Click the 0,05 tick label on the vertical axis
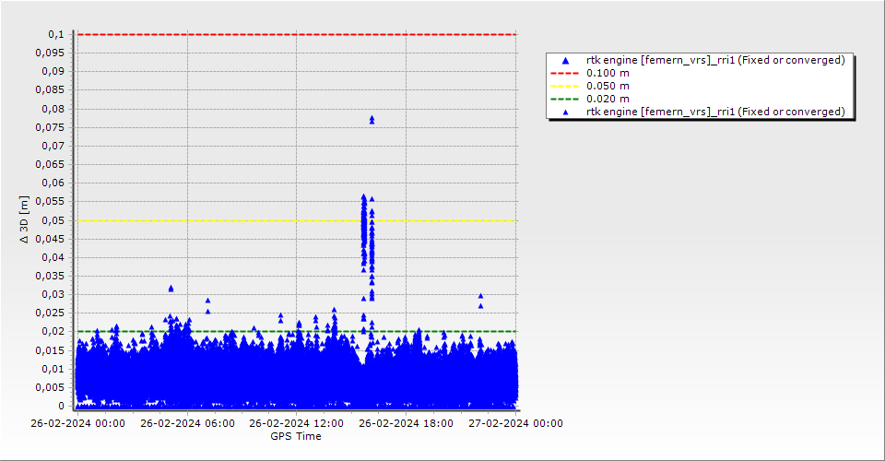 53,220
